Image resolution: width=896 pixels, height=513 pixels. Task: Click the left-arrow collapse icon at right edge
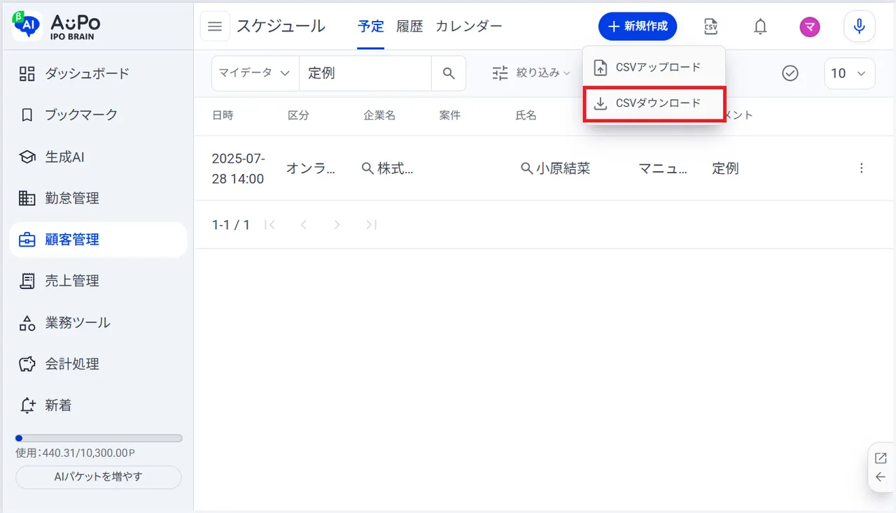click(x=881, y=477)
